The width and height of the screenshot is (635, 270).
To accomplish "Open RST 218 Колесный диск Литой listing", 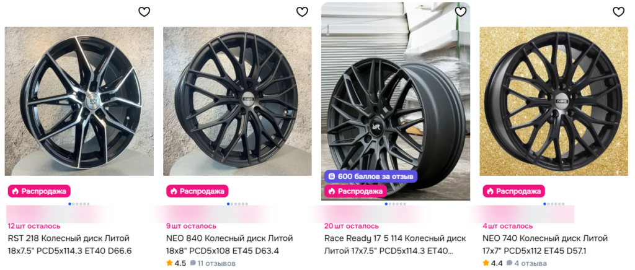I will click(69, 245).
